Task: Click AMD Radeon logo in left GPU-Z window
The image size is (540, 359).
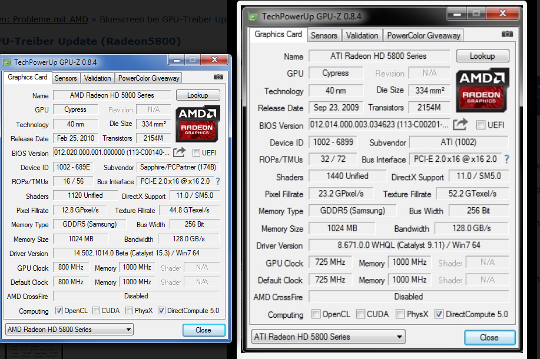Action: (198, 124)
